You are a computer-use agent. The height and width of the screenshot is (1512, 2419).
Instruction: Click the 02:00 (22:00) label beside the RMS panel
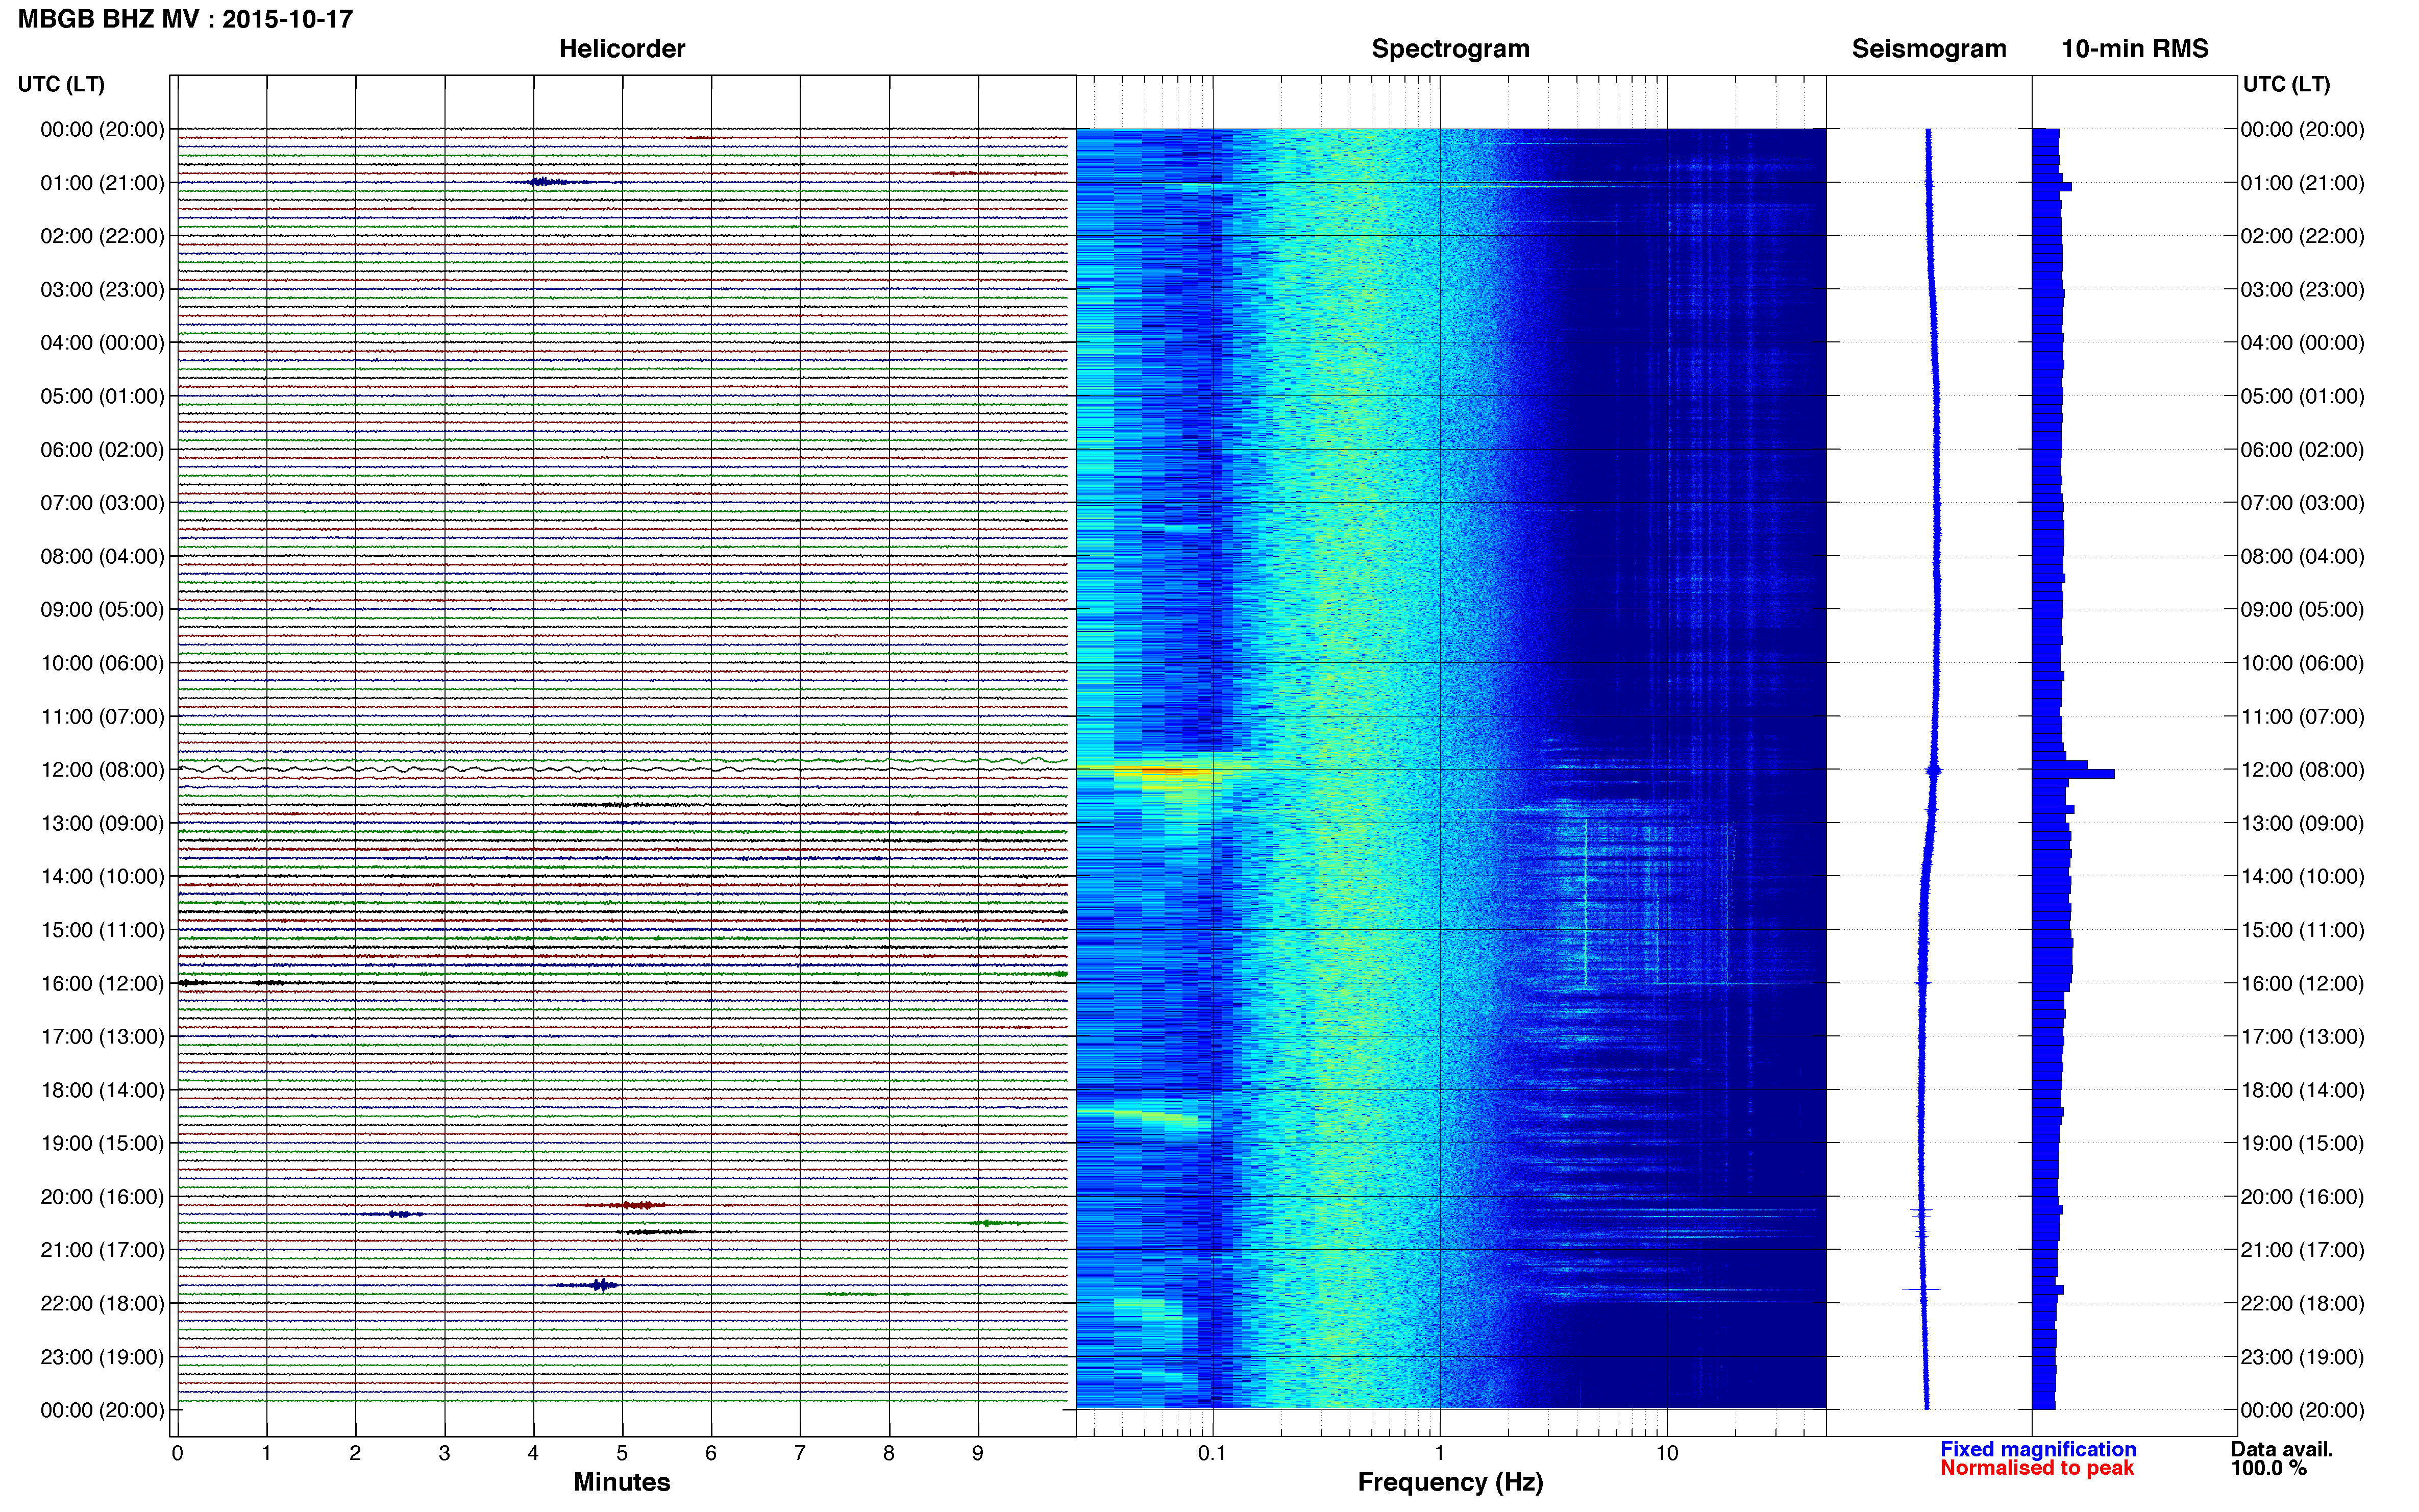2302,236
